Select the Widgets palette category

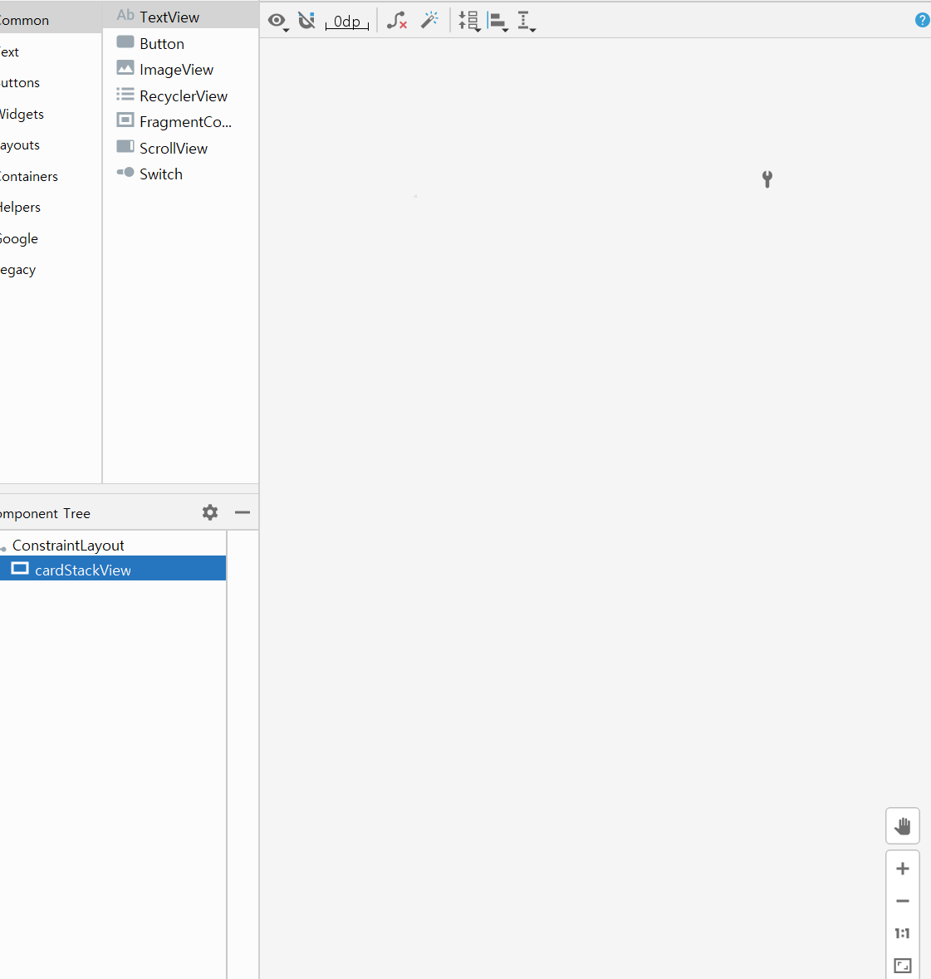tap(51, 114)
